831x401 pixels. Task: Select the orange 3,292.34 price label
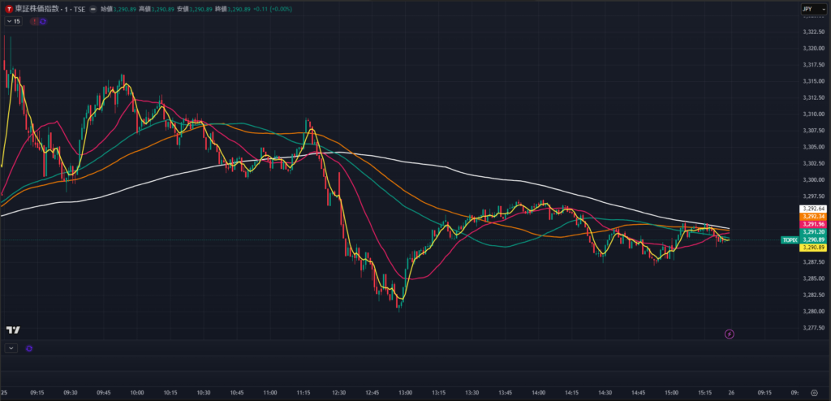[812, 217]
